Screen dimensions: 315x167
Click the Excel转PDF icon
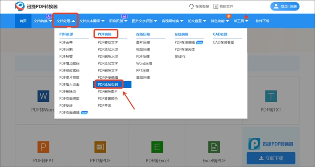coord(214,147)
